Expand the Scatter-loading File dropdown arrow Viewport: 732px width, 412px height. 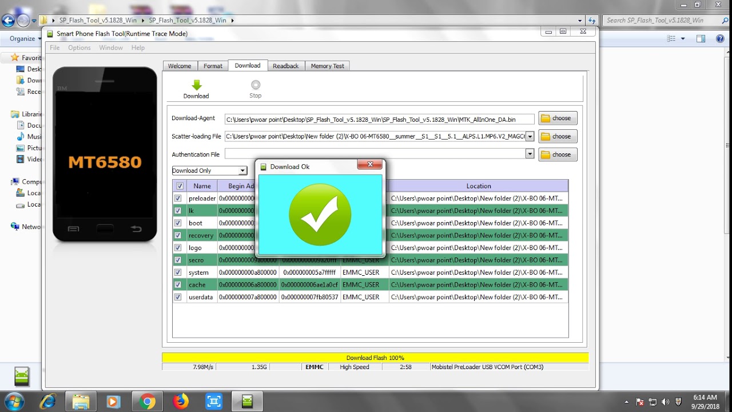[530, 136]
